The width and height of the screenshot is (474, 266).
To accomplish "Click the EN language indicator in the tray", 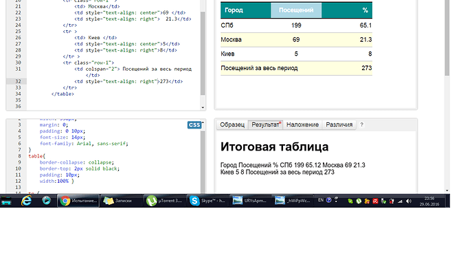I will coord(321,200).
